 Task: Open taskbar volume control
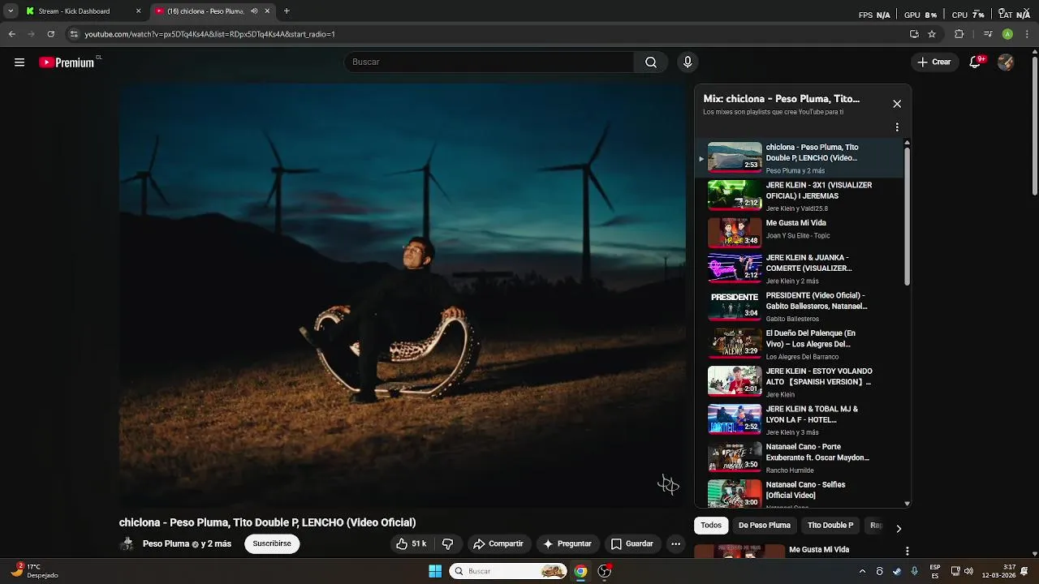coord(968,571)
